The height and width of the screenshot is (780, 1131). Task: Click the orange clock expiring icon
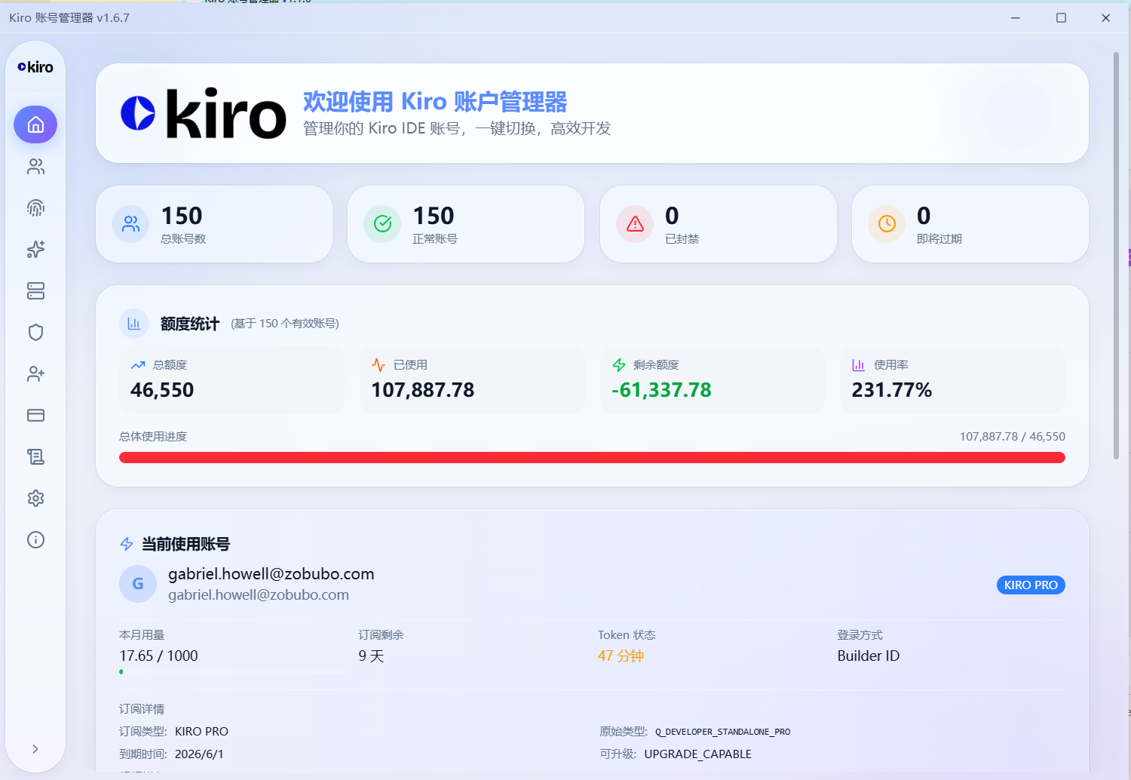click(x=887, y=224)
